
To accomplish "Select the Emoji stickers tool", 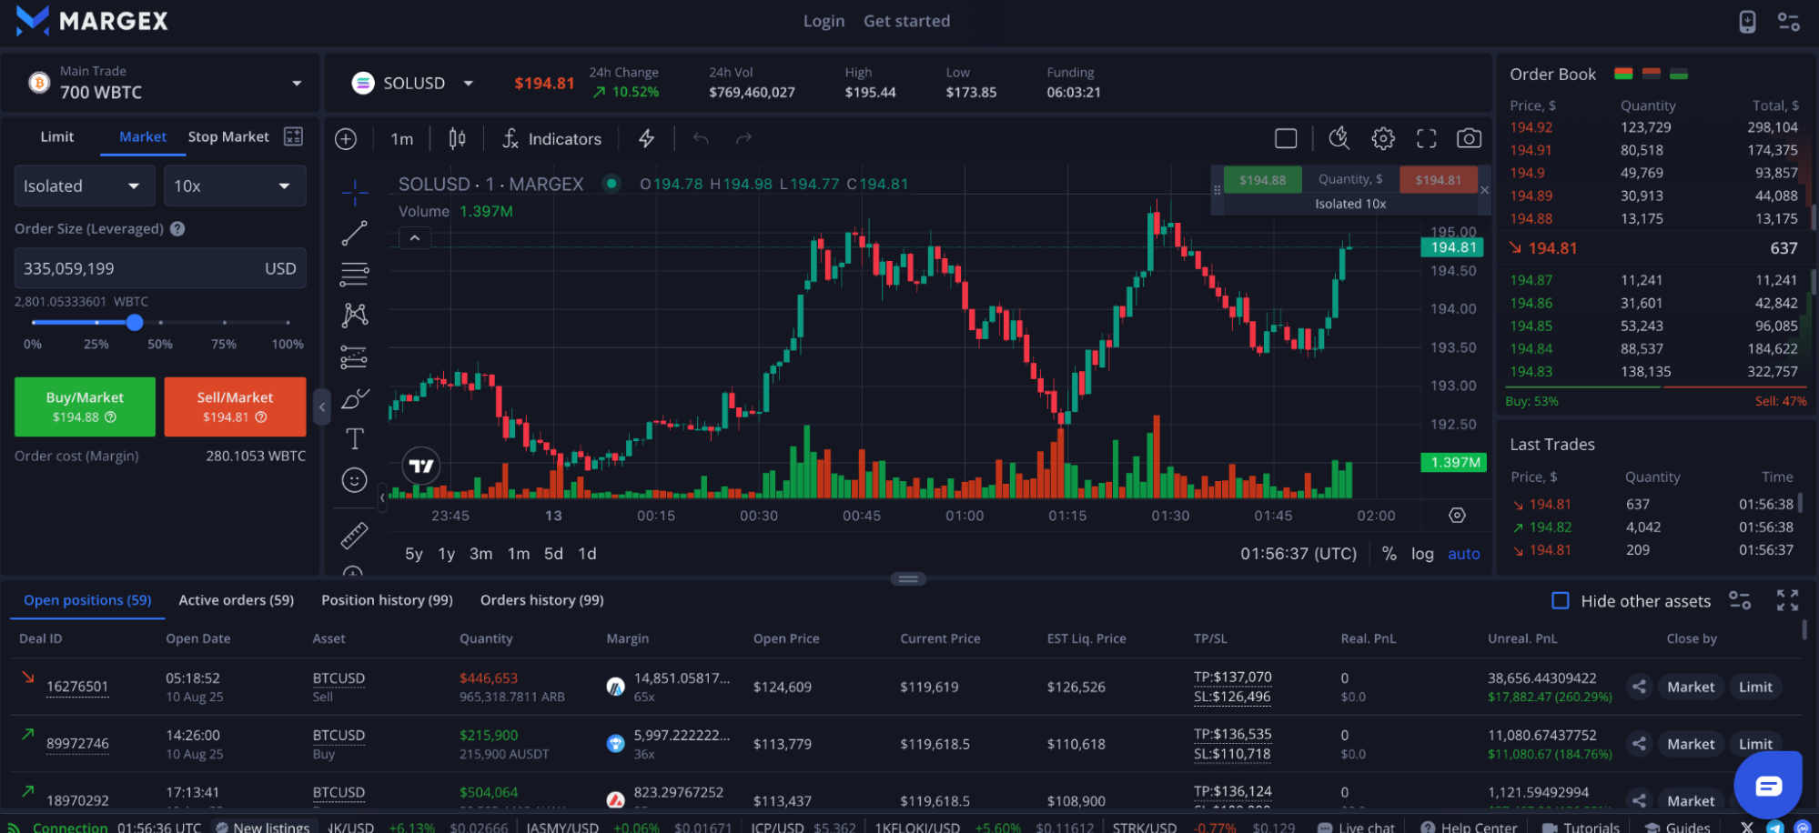I will click(x=355, y=478).
